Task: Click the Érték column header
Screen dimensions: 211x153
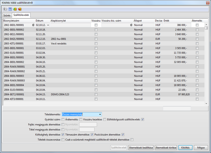Action: [x=177, y=21]
